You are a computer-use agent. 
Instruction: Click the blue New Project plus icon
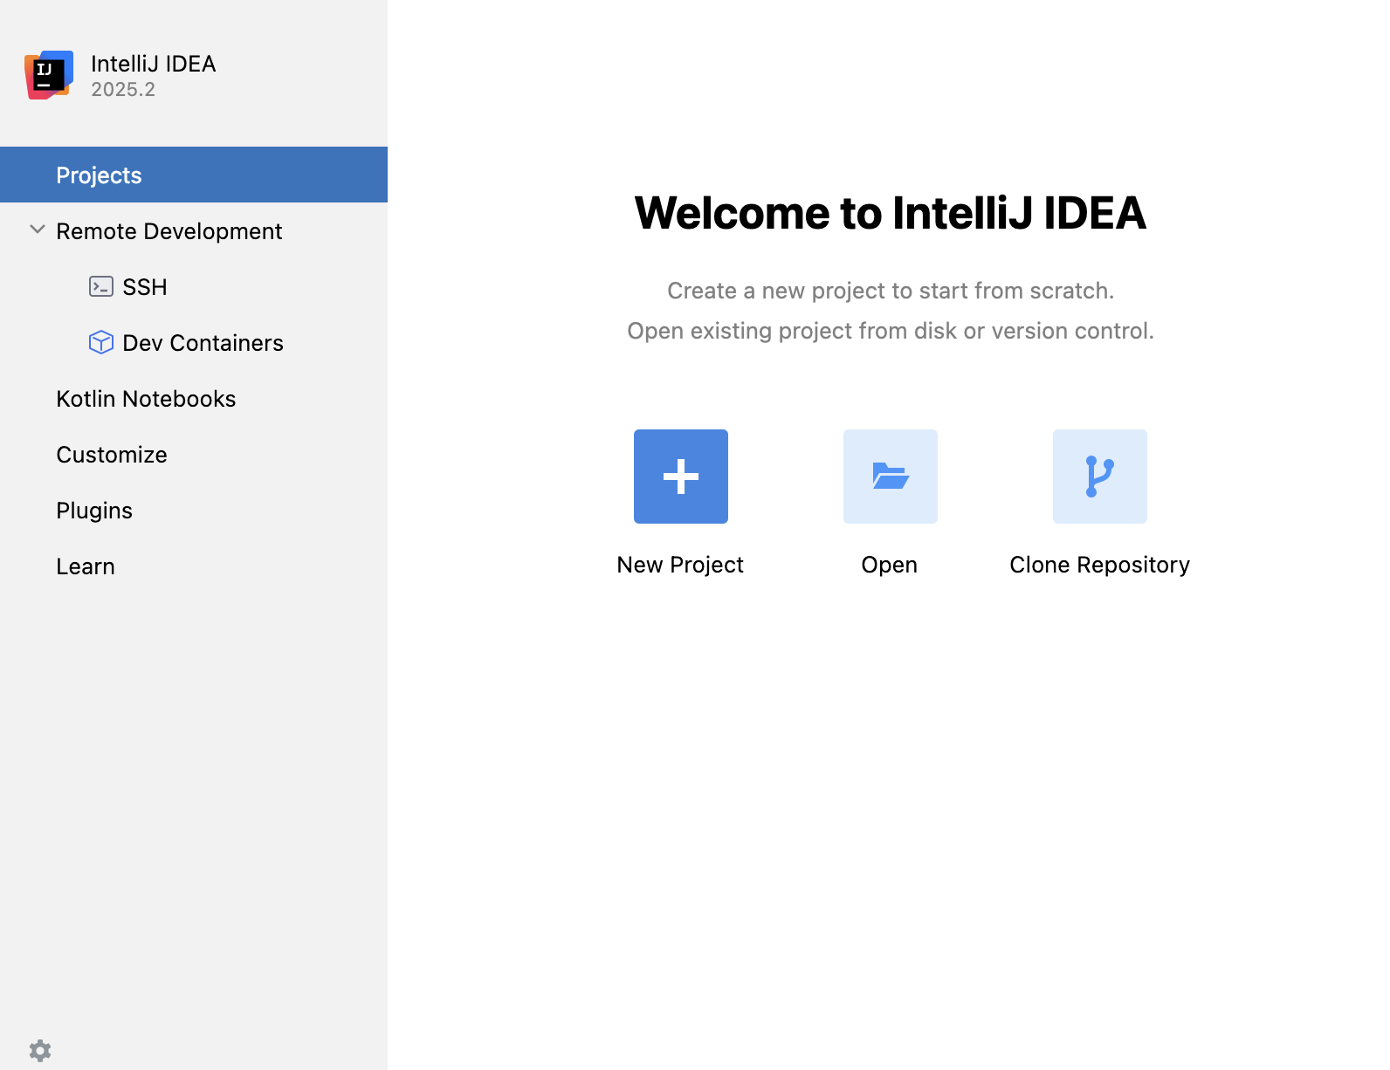tap(680, 477)
